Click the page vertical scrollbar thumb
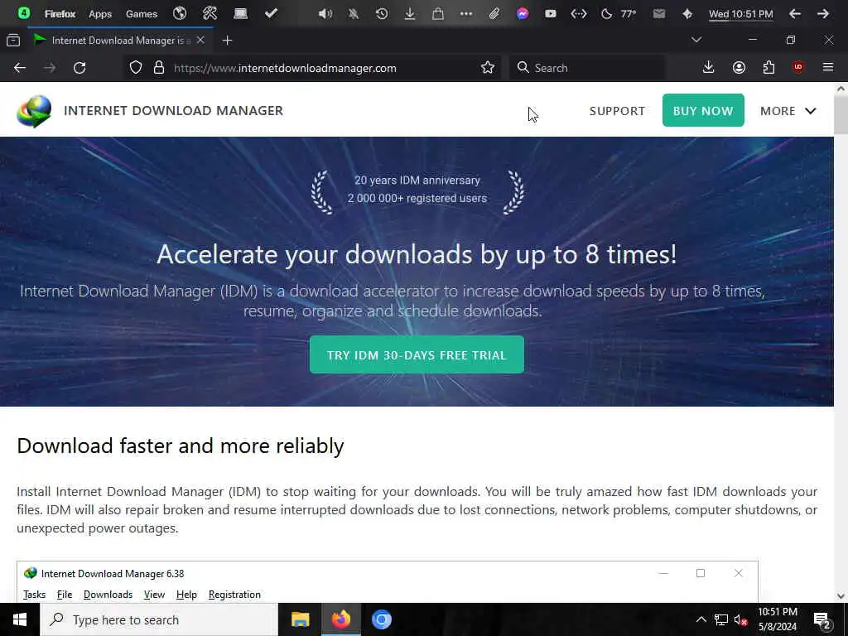This screenshot has height=636, width=848. 841,114
